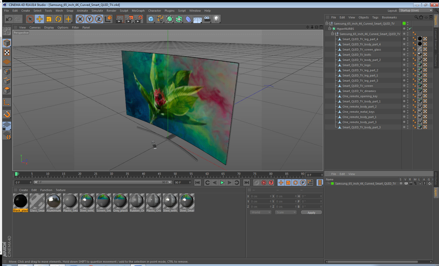Open the search icon in Object Manager

coord(416,17)
